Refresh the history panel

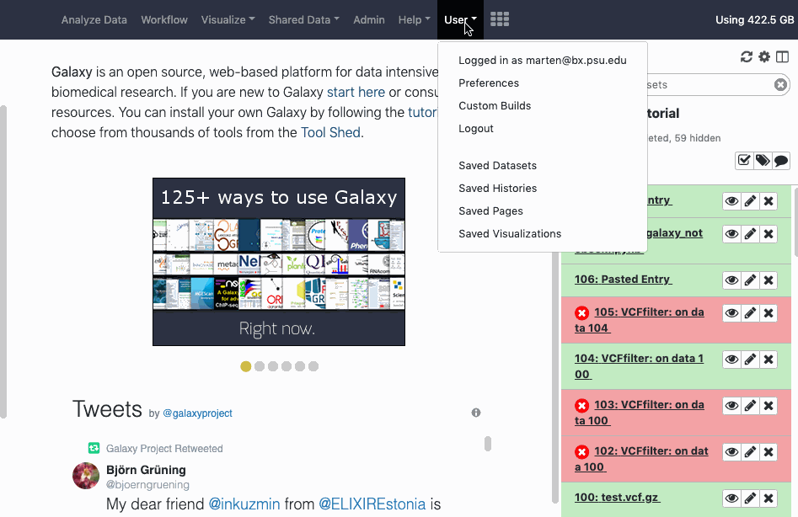746,57
